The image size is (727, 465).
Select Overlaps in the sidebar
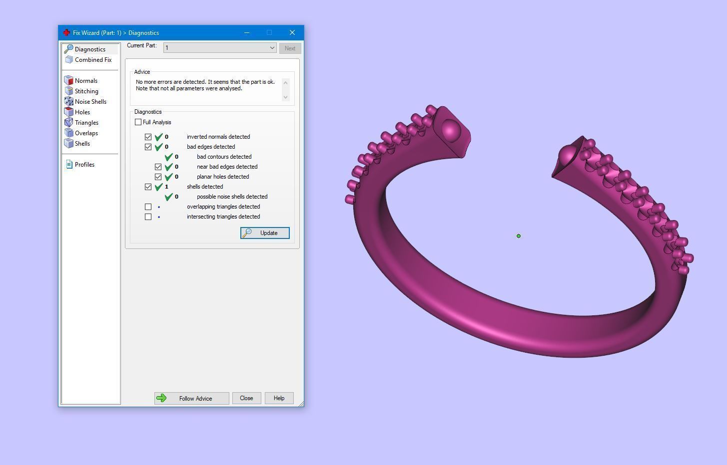[86, 133]
